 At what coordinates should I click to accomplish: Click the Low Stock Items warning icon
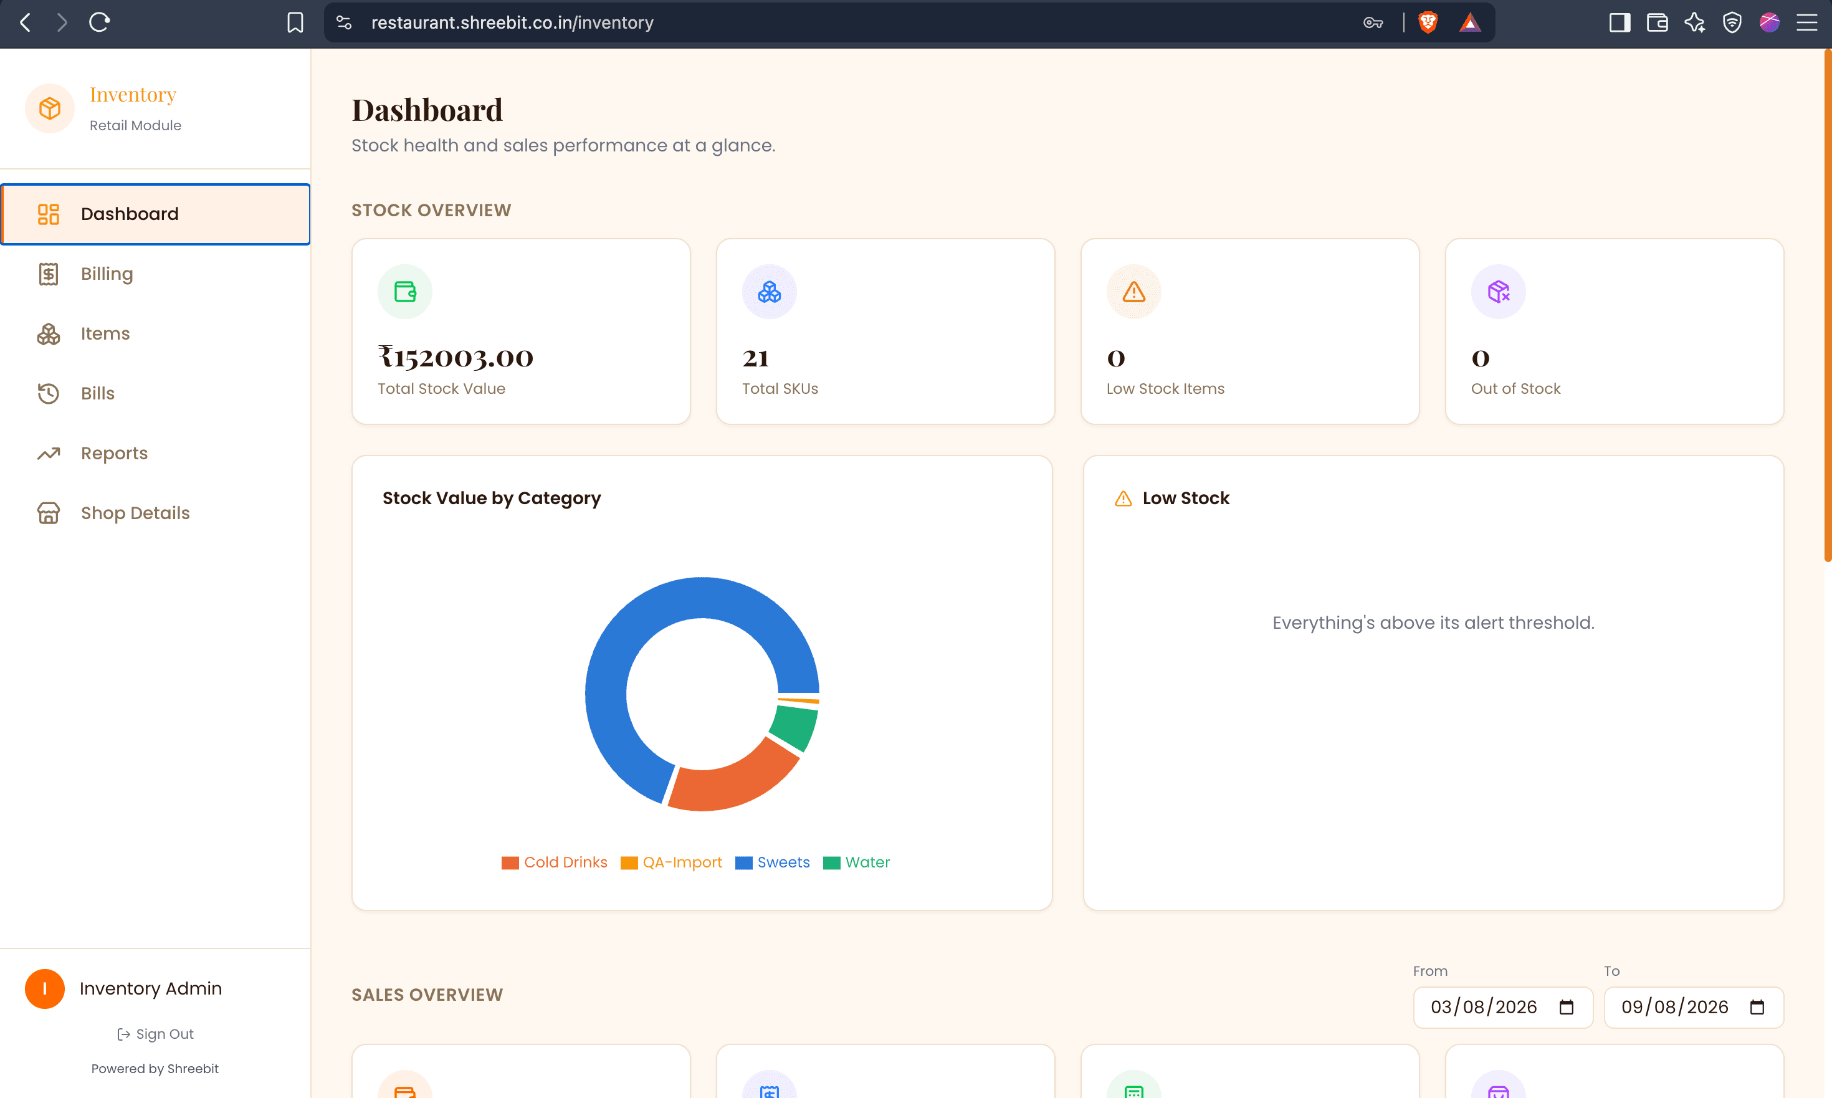pyautogui.click(x=1133, y=292)
